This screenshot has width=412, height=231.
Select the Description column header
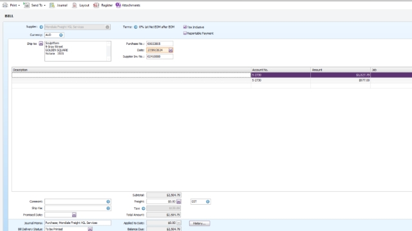pyautogui.click(x=131, y=70)
